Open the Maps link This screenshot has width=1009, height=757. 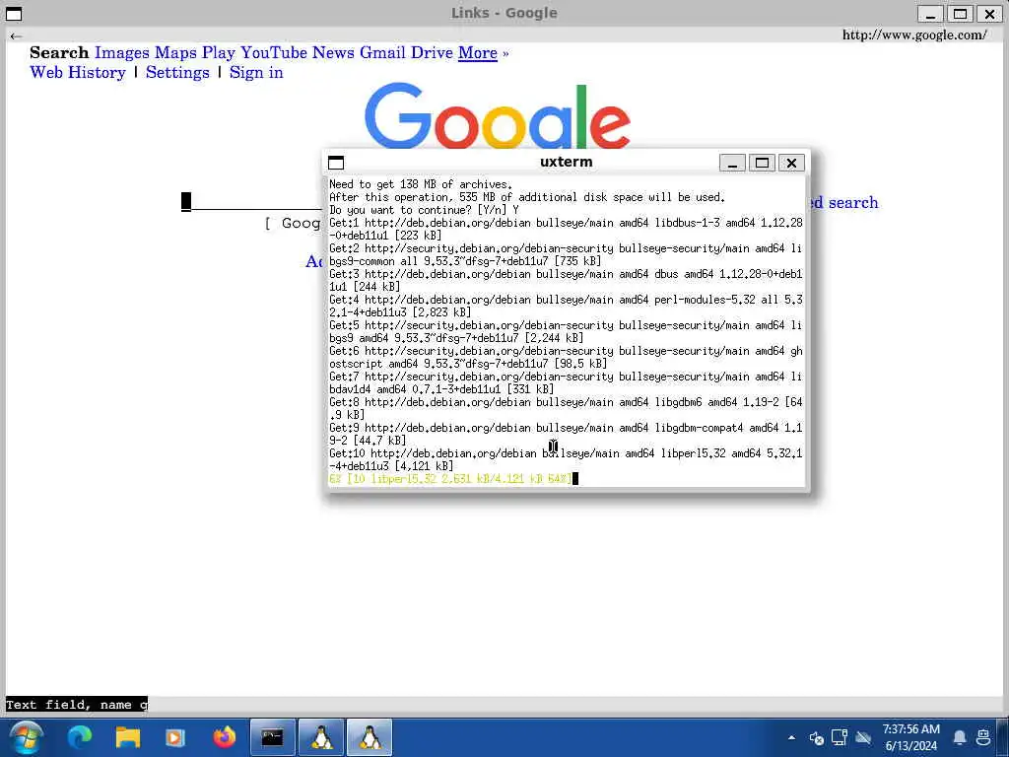(175, 53)
